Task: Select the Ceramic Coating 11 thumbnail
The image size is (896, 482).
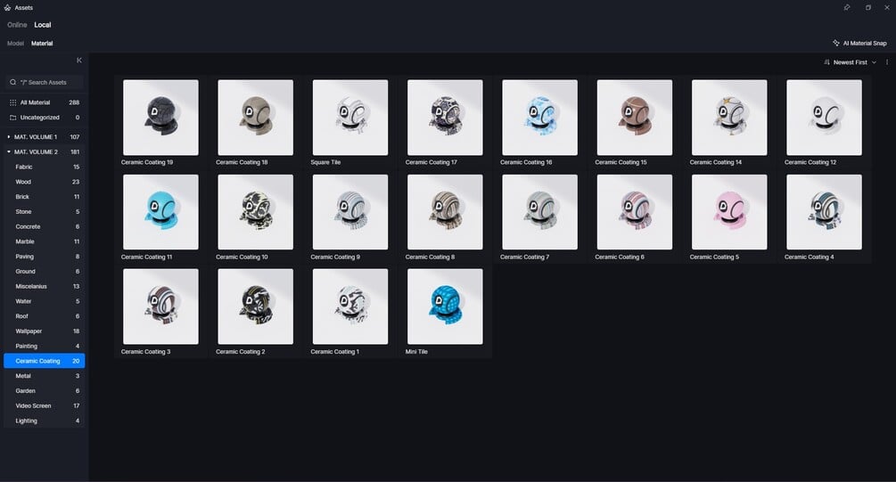Action: (x=160, y=212)
